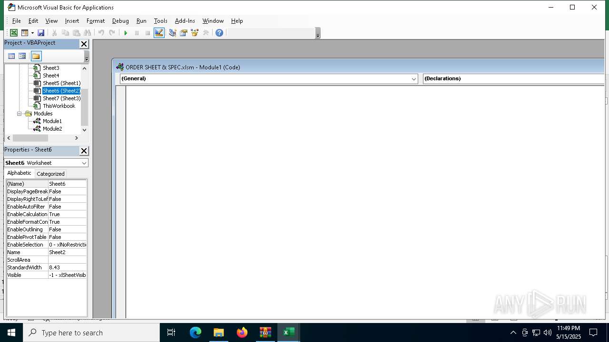609x342 pixels.
Task: Switch to the Alphabetic properties tab
Action: point(20,173)
